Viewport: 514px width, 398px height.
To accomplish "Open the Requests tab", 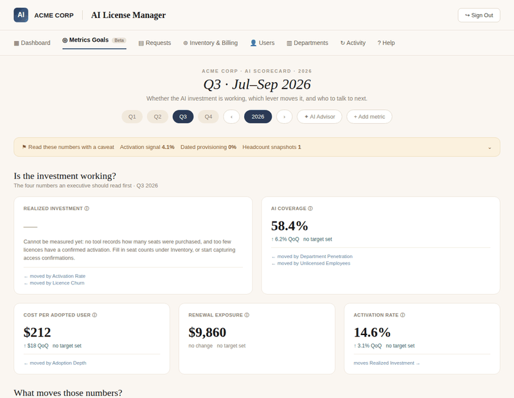I will (155, 43).
